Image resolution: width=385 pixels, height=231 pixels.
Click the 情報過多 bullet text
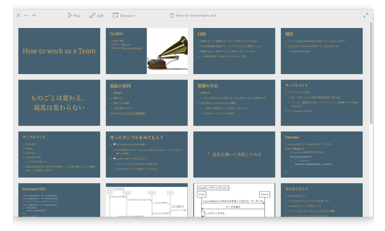(118, 93)
